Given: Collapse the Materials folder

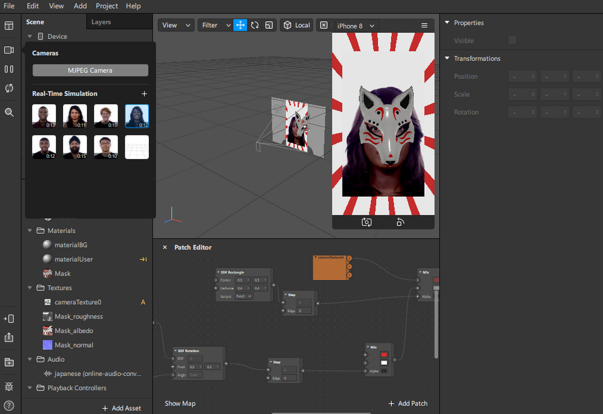Looking at the screenshot, I should (29, 230).
